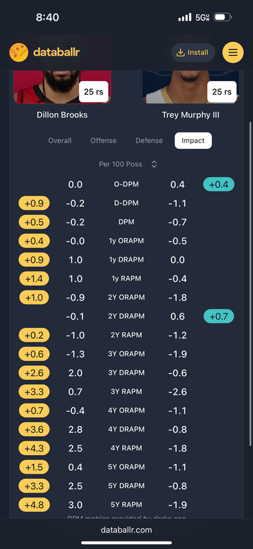This screenshot has width=253, height=549.
Task: Tap the yellow +3.6 4Y DRAPM badge
Action: pyautogui.click(x=34, y=430)
